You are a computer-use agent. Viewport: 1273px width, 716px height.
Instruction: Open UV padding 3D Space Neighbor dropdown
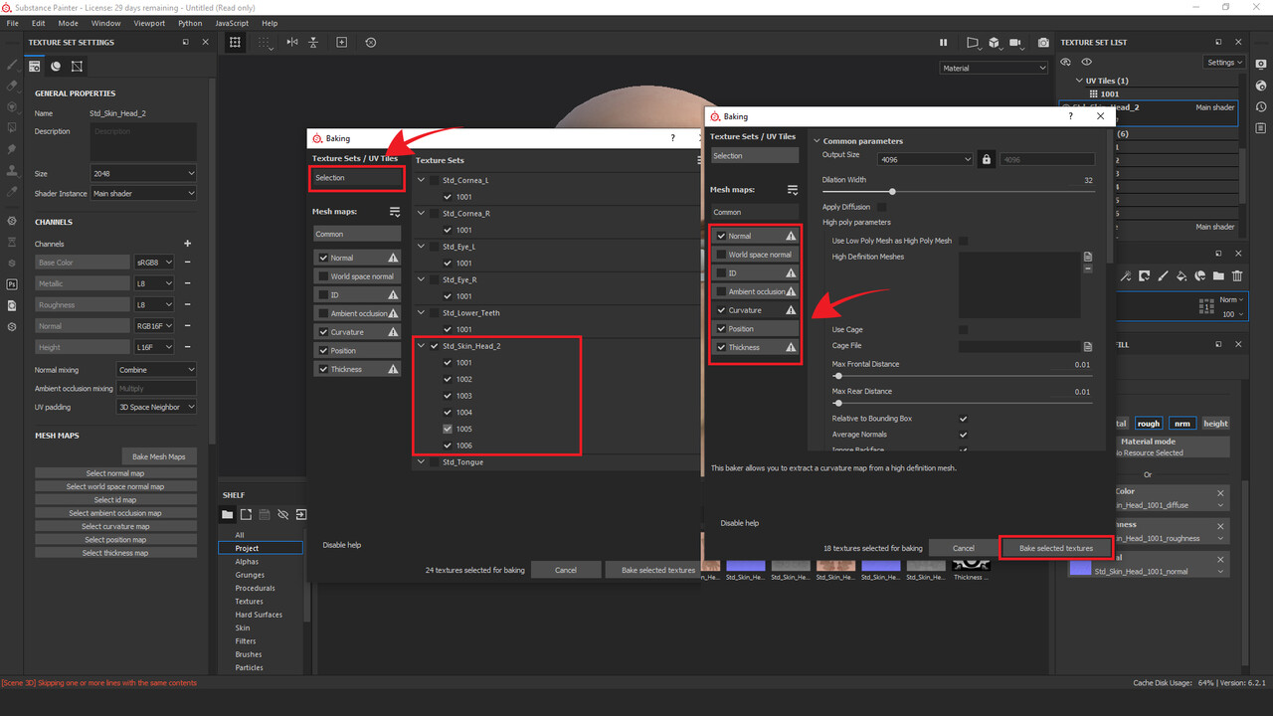(156, 407)
